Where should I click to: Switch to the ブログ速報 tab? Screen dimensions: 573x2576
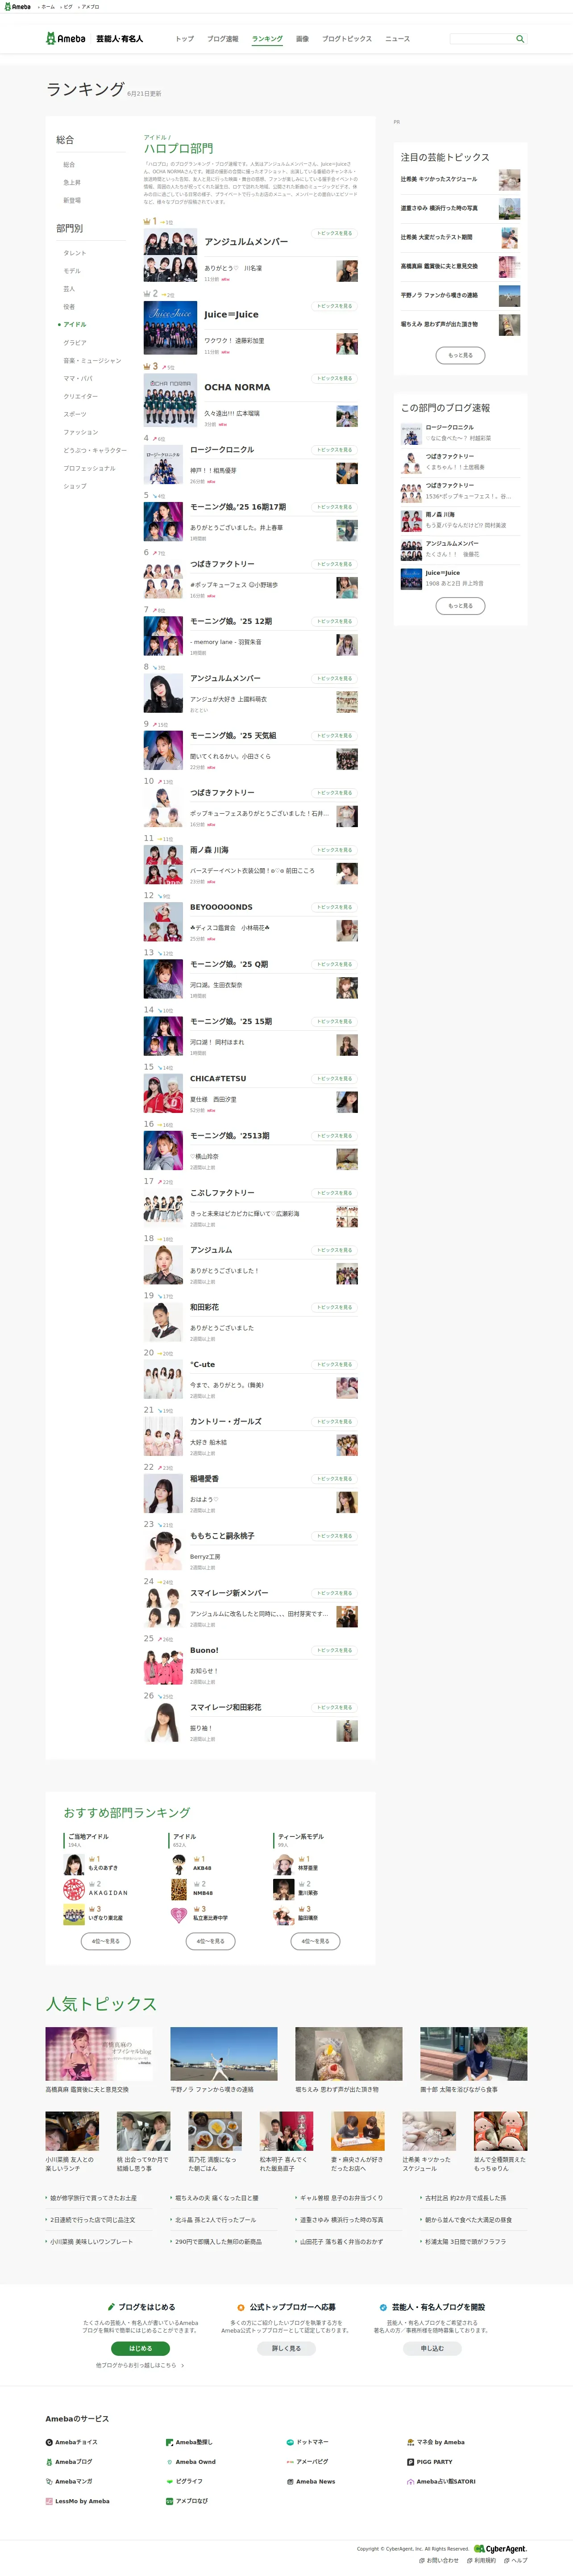pos(223,39)
